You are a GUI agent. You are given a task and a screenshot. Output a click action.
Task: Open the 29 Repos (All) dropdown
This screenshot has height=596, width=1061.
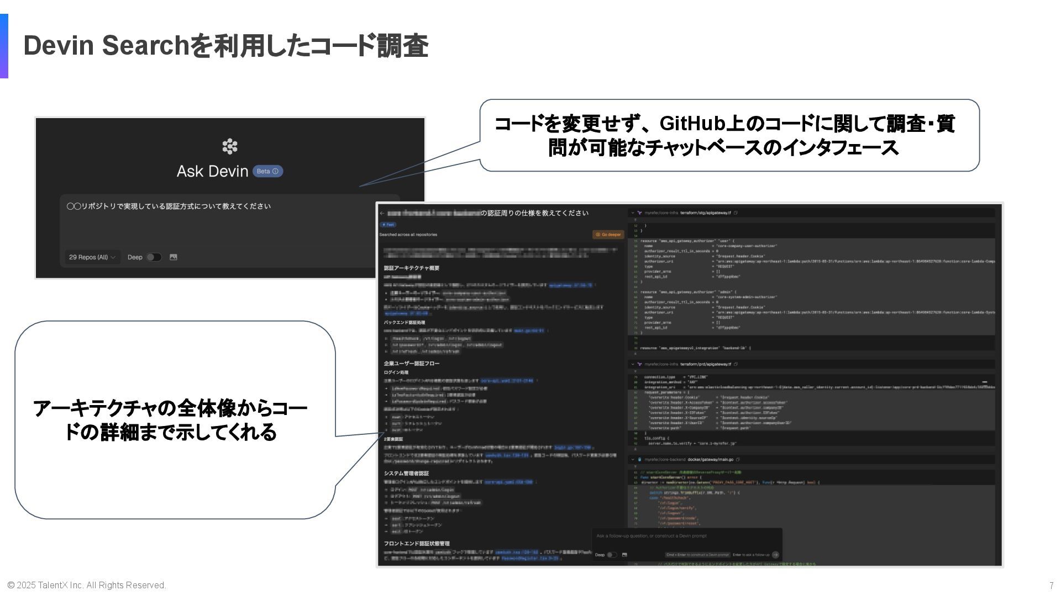point(92,257)
